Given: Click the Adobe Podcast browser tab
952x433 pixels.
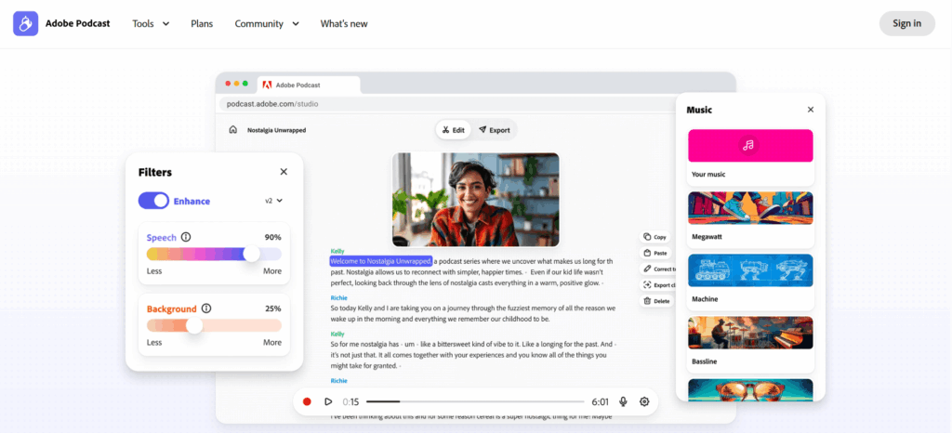Looking at the screenshot, I should click(x=309, y=85).
